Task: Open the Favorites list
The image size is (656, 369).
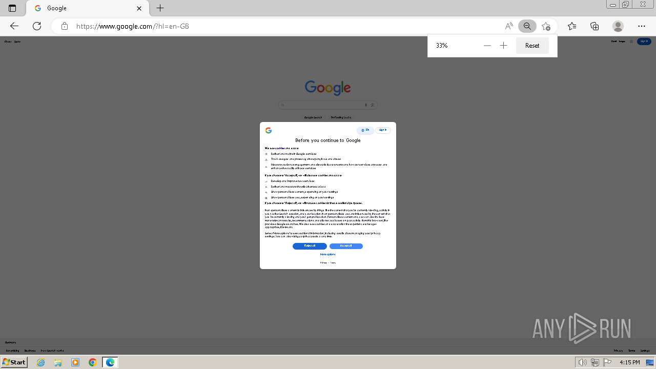Action: [x=572, y=26]
